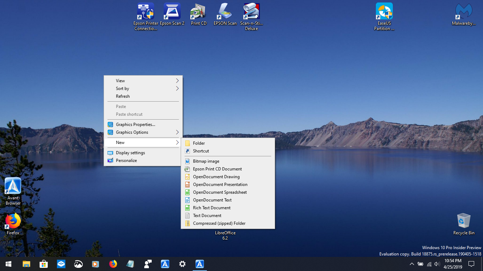
Task: Expand the Graphics Options submenu
Action: (143, 132)
